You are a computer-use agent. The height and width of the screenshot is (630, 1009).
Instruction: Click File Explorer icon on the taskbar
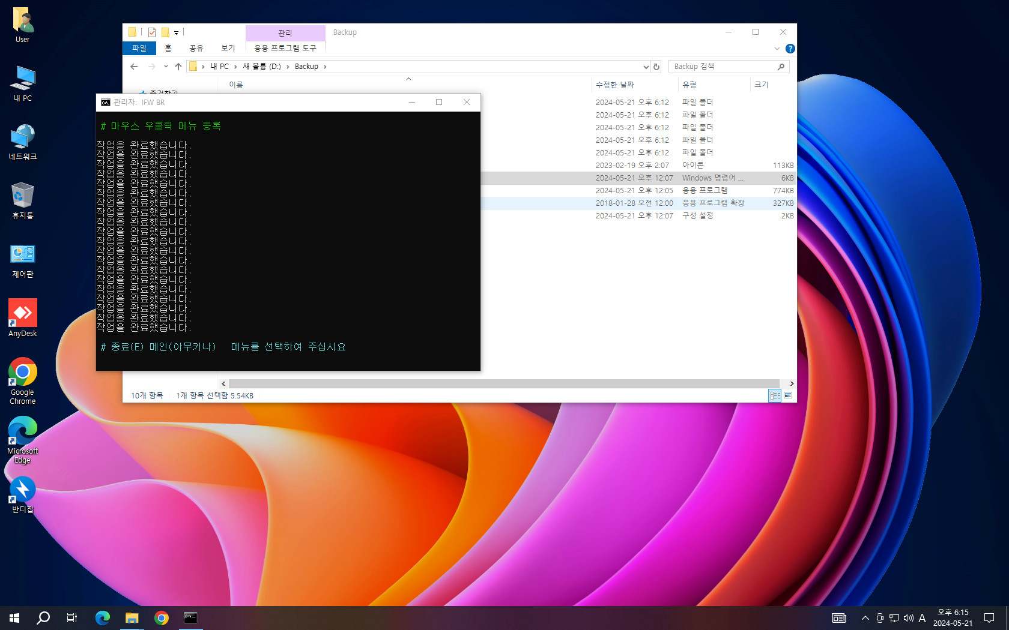tap(132, 618)
